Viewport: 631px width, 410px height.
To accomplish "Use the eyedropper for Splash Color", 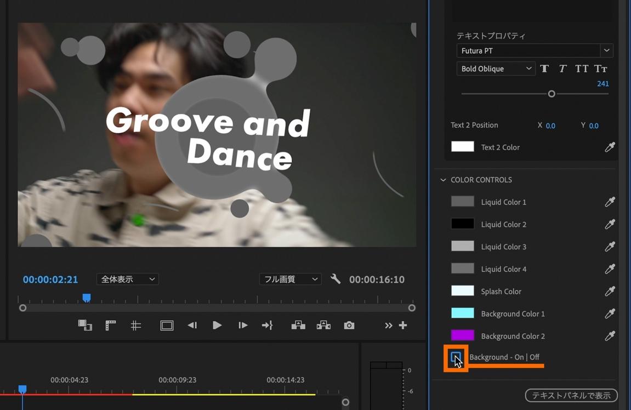I will 610,291.
